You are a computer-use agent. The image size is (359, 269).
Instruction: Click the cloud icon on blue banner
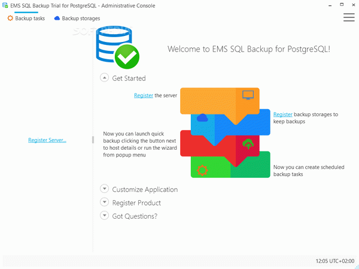click(202, 117)
